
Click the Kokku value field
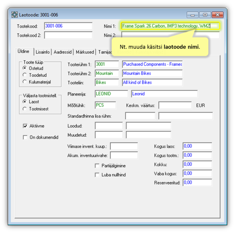(197, 164)
